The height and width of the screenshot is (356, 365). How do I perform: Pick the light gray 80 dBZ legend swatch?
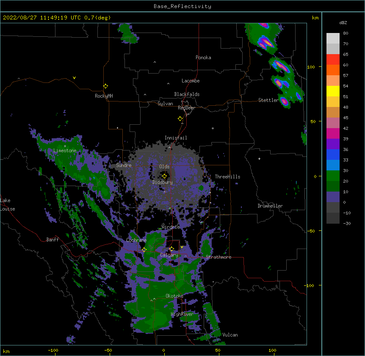(x=333, y=38)
